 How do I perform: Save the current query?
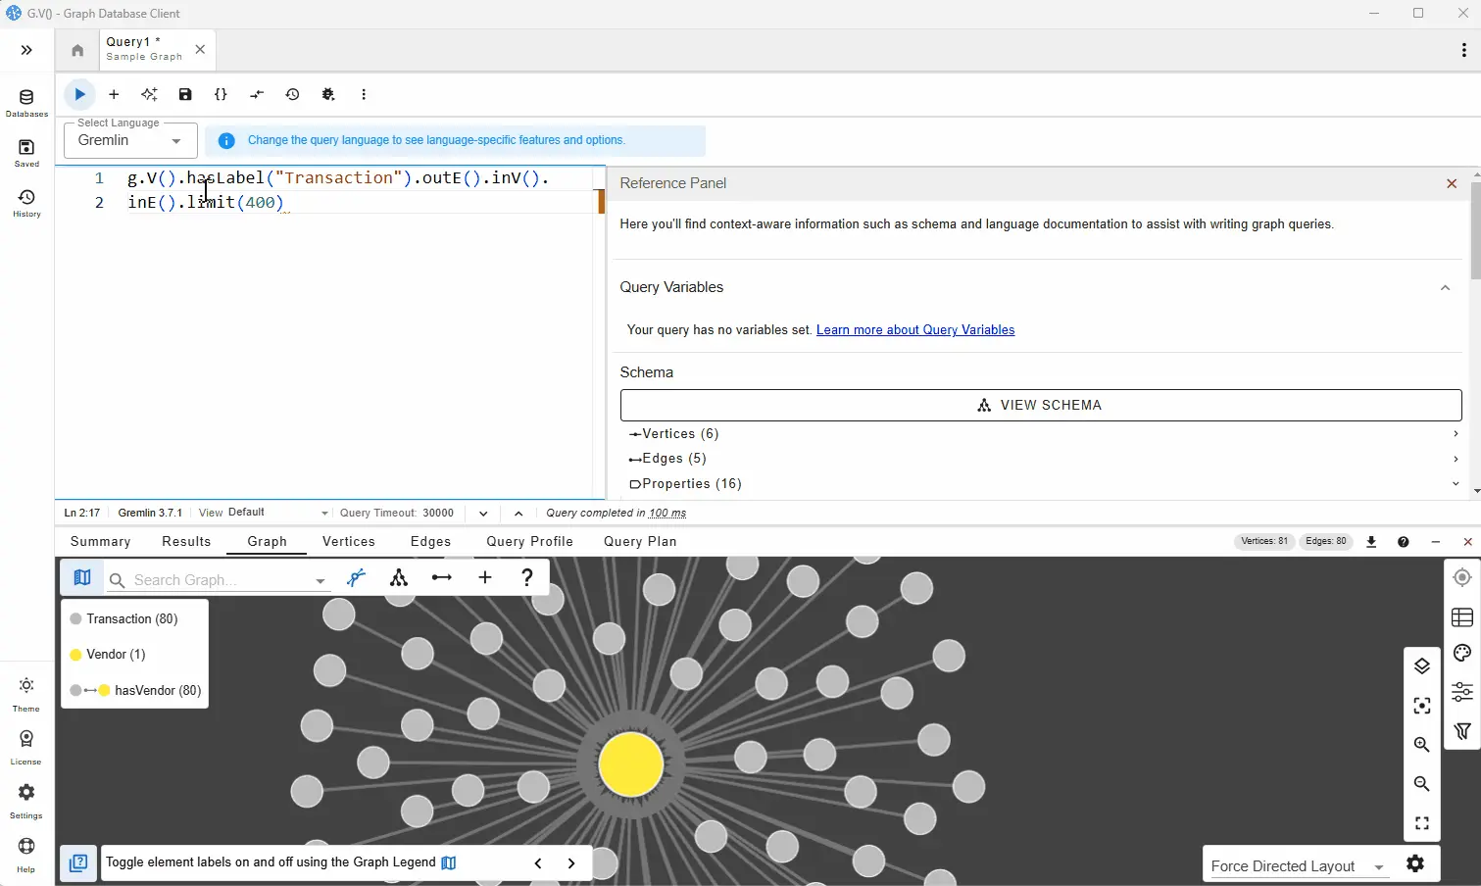click(185, 94)
